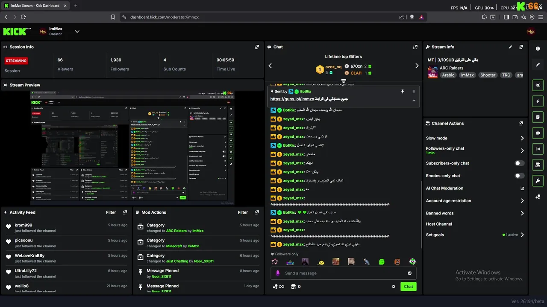
Task: Click ARC Raiders category link in Mod Actions
Action: tap(176, 231)
